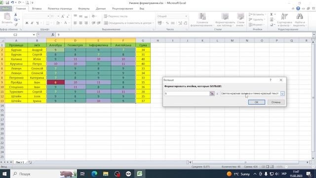Toggle Перенос текста (Wrap Text)

[x=116, y=16]
